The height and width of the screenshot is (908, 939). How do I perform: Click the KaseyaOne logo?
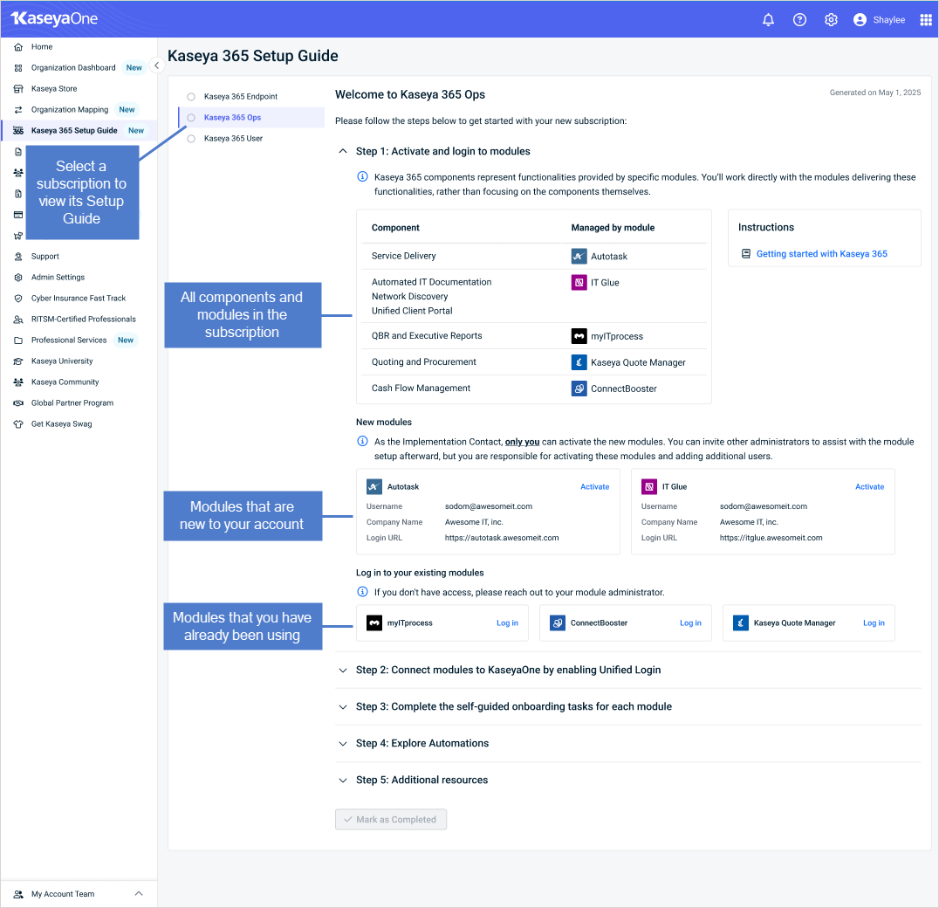(54, 18)
